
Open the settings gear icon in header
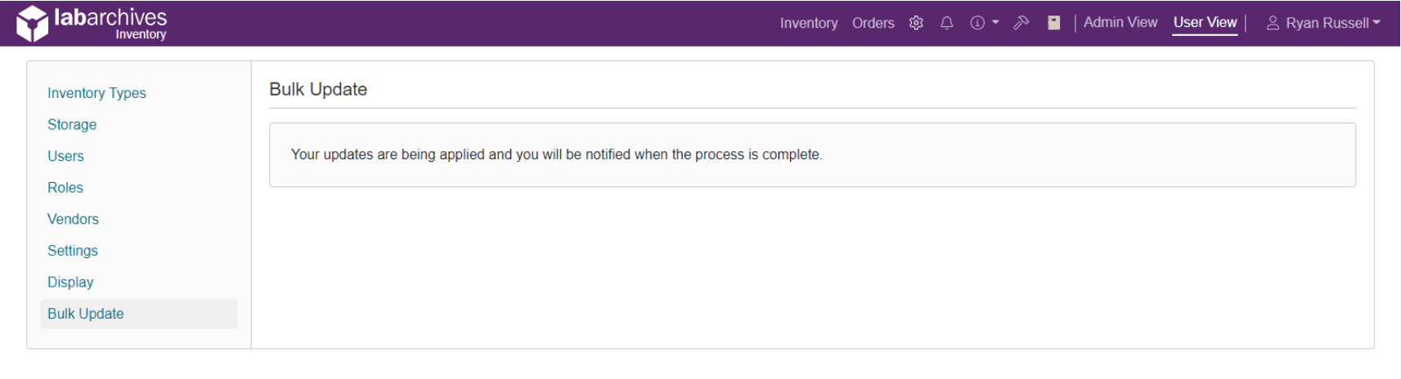point(916,23)
